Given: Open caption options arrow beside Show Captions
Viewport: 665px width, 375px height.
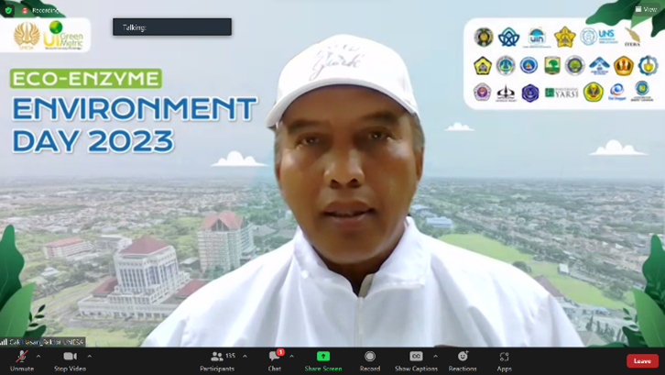Looking at the screenshot, I should point(435,356).
